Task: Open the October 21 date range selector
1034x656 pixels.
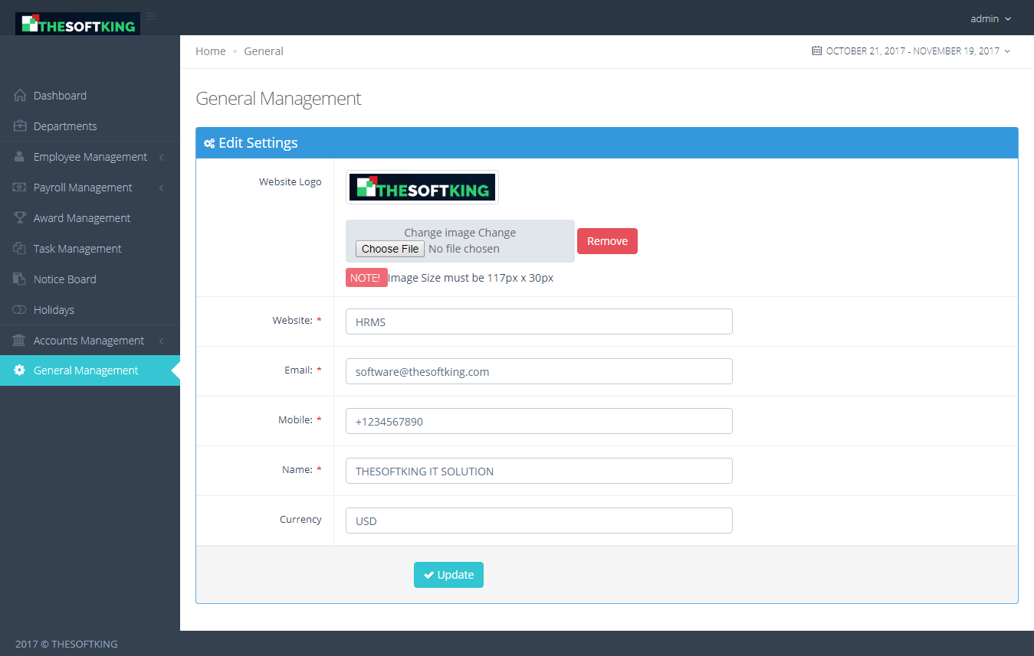Action: point(912,51)
